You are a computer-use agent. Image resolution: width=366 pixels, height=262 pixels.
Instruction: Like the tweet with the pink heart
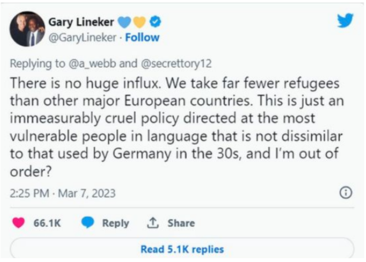coord(19,223)
